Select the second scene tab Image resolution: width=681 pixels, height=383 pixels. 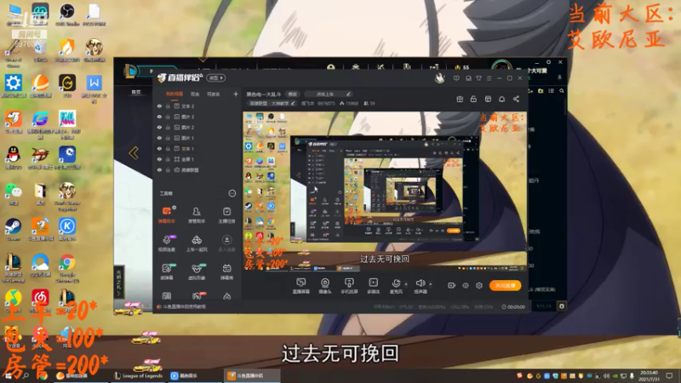coord(195,94)
